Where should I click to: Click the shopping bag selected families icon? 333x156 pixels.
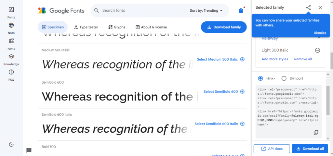click(241, 11)
